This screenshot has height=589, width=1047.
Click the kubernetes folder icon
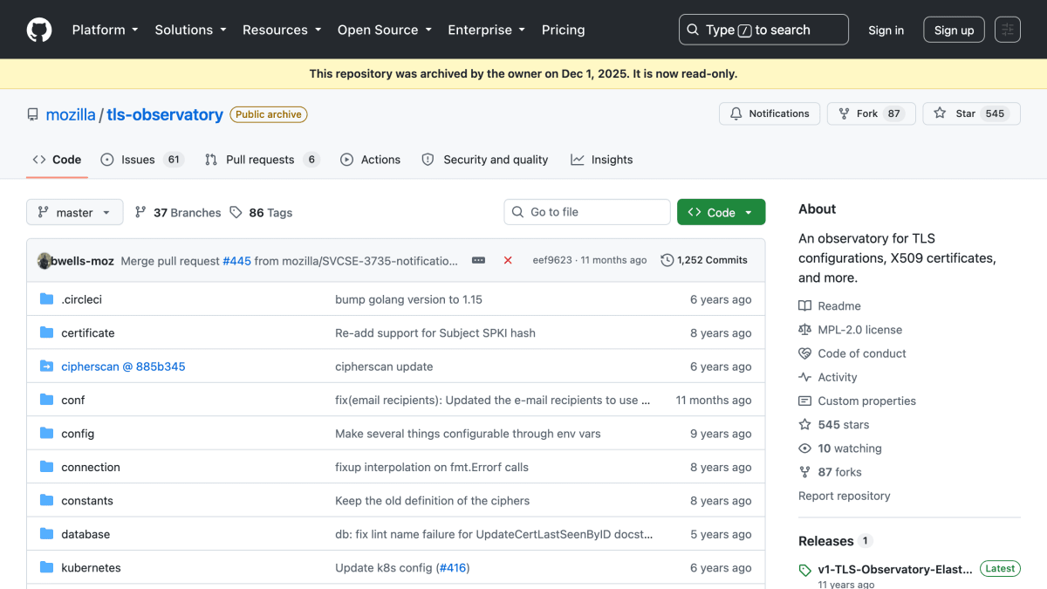click(x=46, y=567)
